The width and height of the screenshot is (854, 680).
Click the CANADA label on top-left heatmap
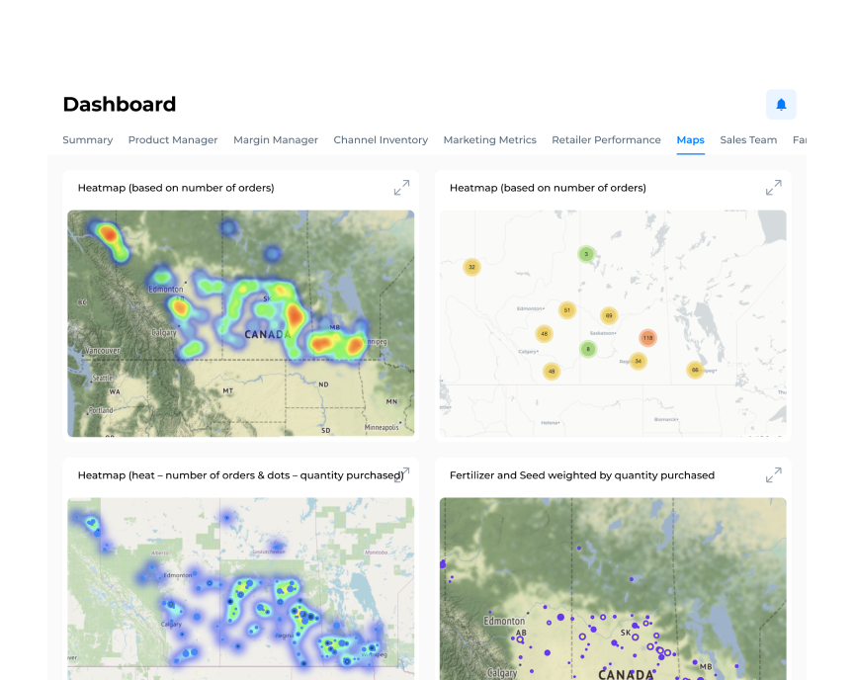pos(268,334)
